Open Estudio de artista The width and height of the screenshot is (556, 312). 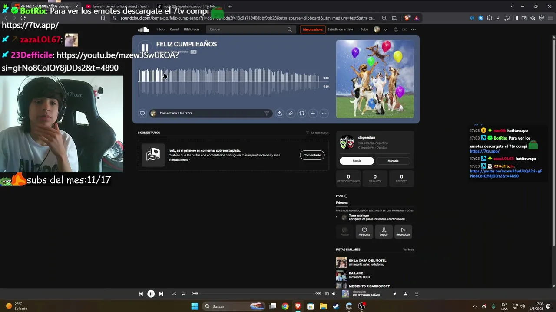(340, 29)
